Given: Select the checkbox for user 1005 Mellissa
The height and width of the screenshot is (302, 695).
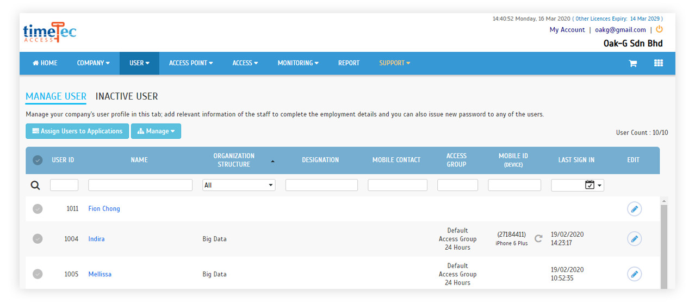Looking at the screenshot, I should (38, 274).
